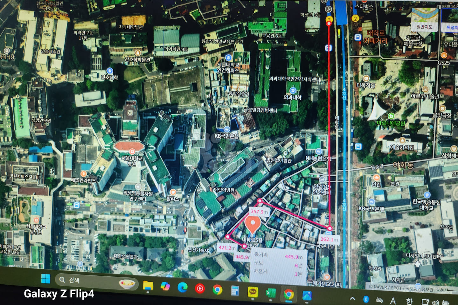Open the KB국민은행 icon near 한국방송통신대학교
Viewport: 458px width, 305px height.
pos(371,201)
